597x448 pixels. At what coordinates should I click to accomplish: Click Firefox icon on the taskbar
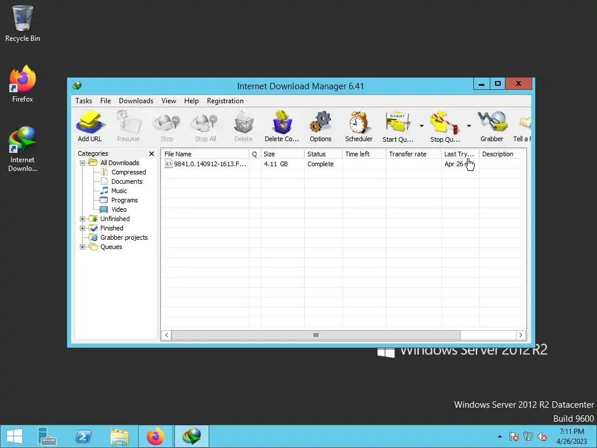tap(155, 436)
